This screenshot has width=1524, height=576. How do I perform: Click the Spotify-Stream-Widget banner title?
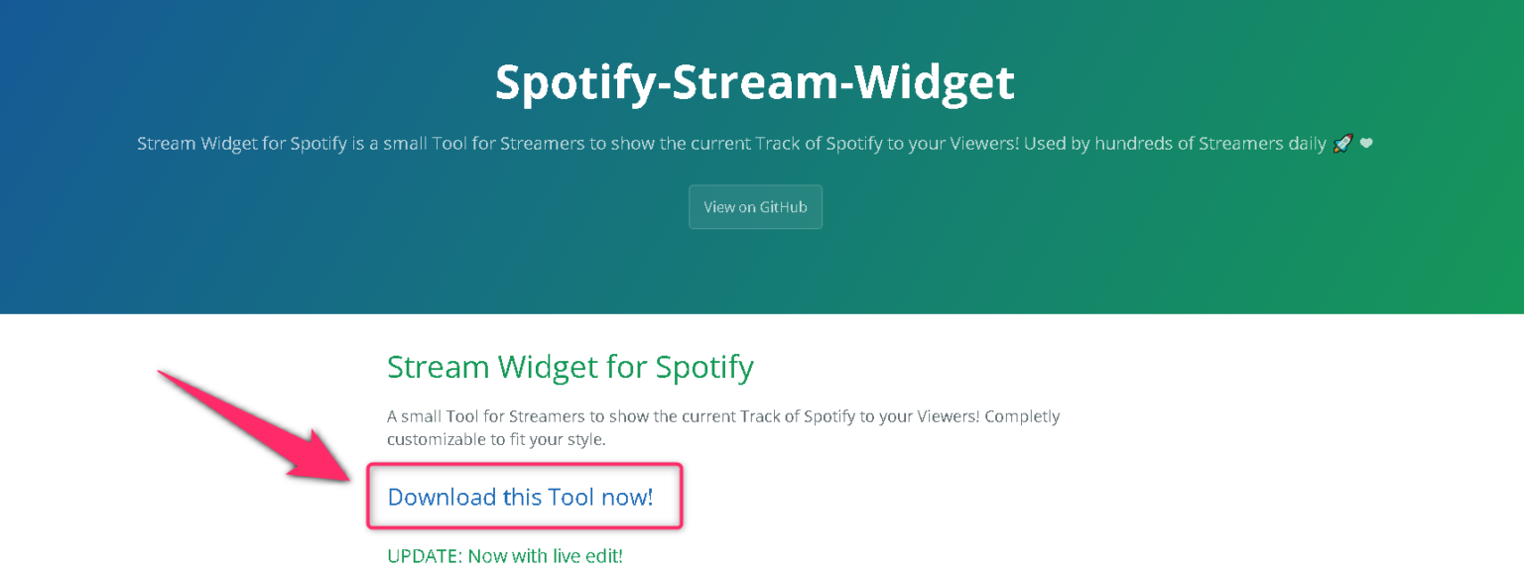(754, 82)
